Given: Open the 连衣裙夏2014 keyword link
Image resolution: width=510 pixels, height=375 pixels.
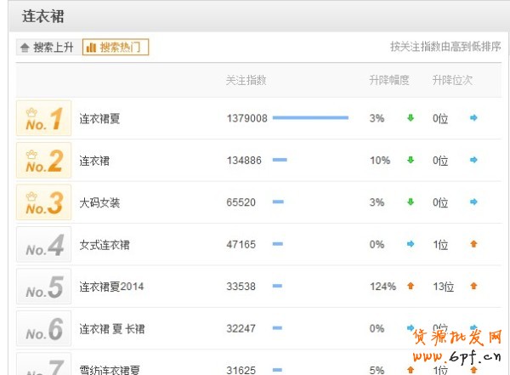Looking at the screenshot, I should click(111, 287).
